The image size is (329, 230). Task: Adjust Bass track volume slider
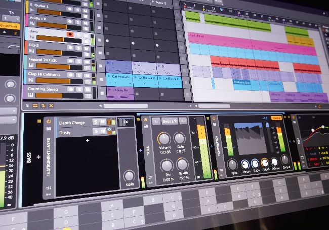coord(59,40)
